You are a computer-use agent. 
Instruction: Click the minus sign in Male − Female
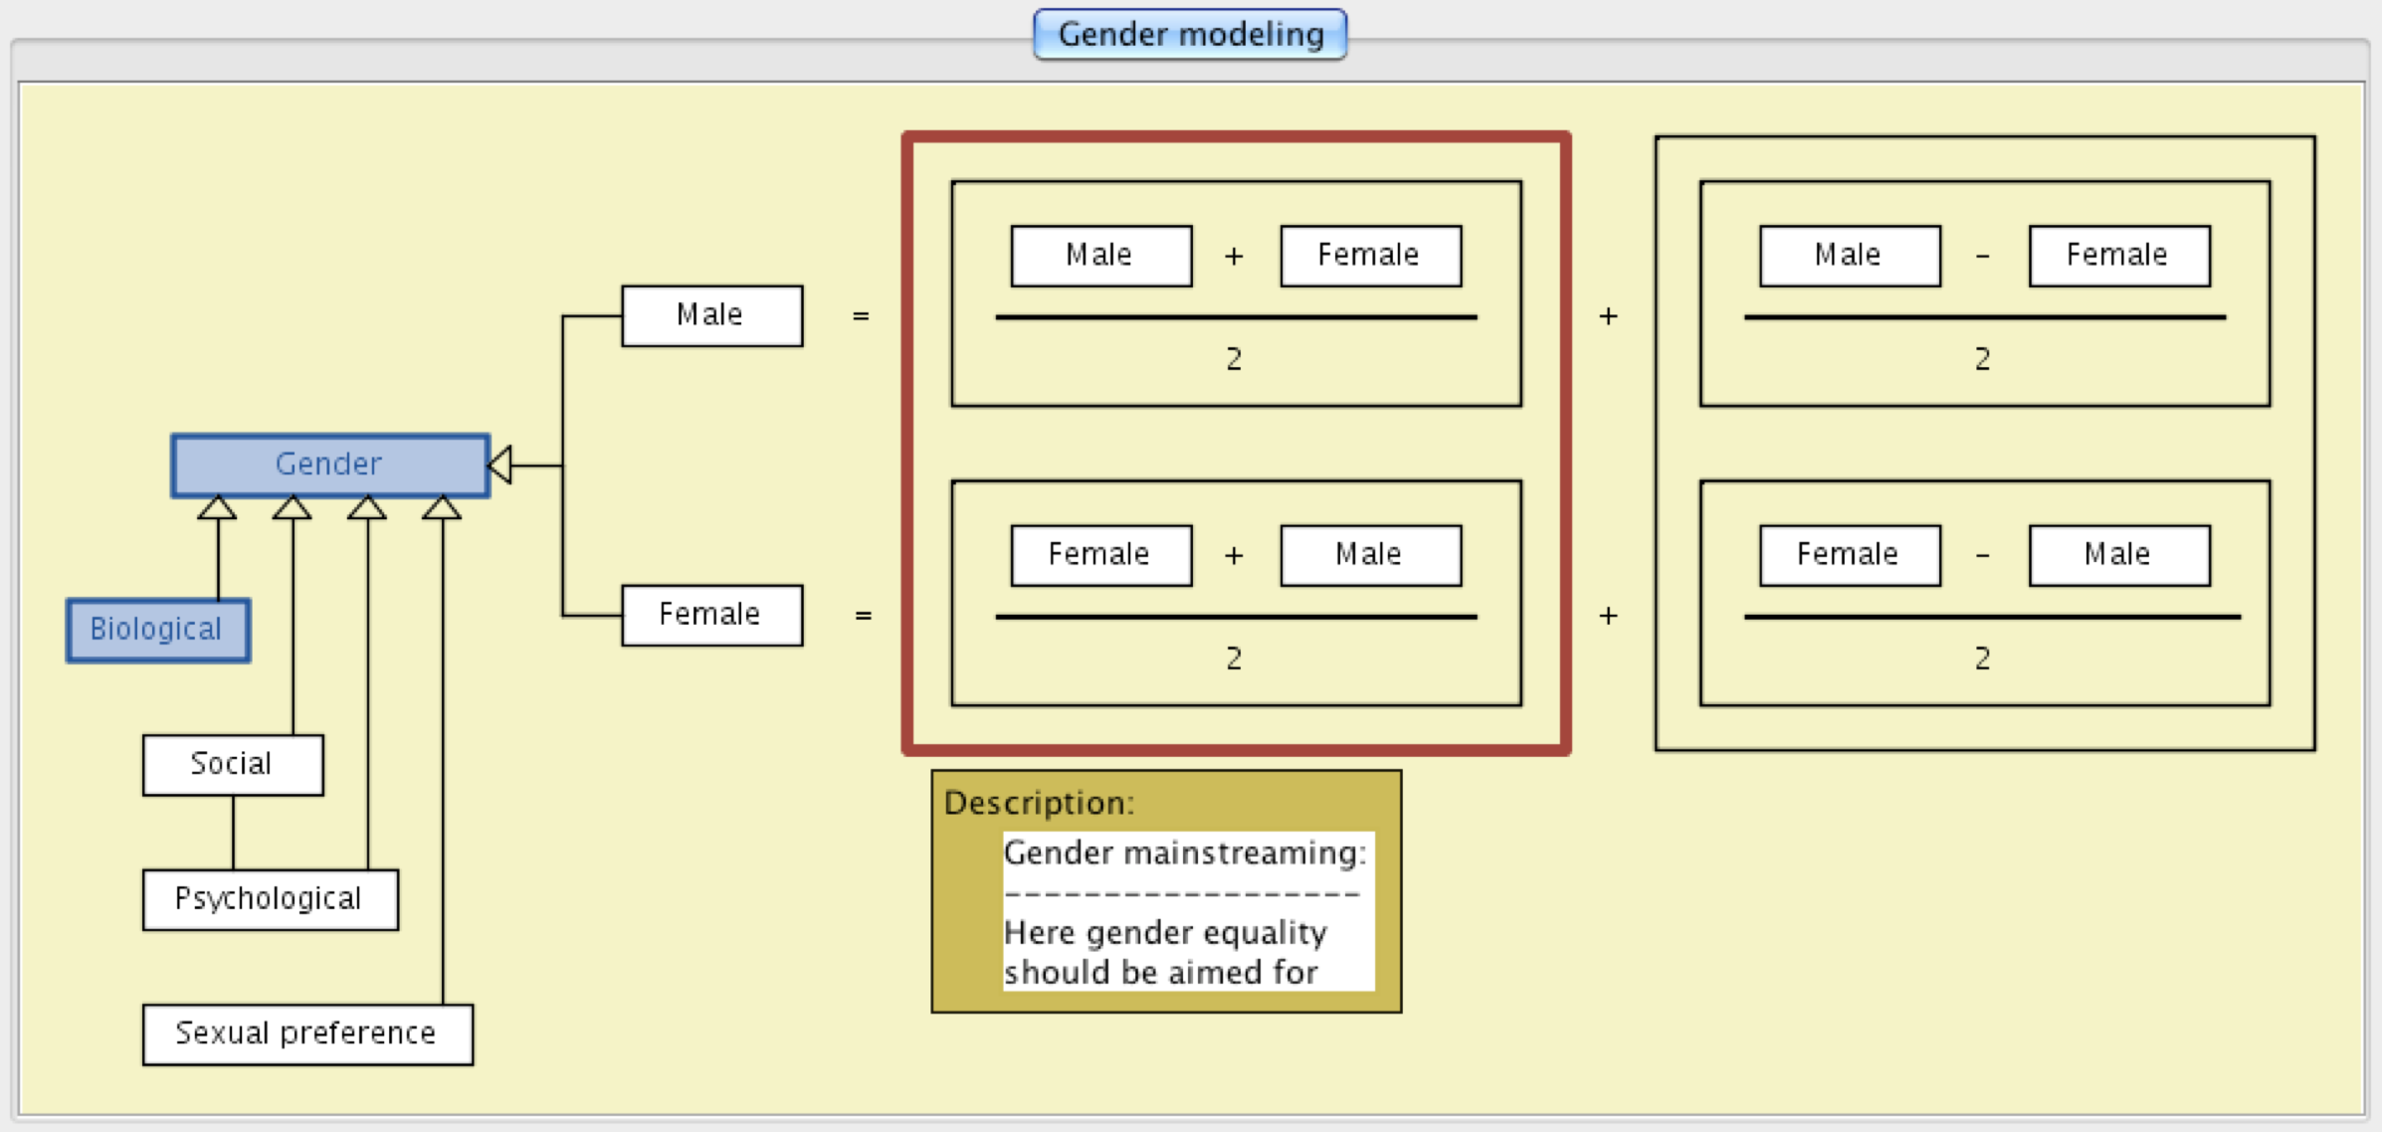[1983, 257]
